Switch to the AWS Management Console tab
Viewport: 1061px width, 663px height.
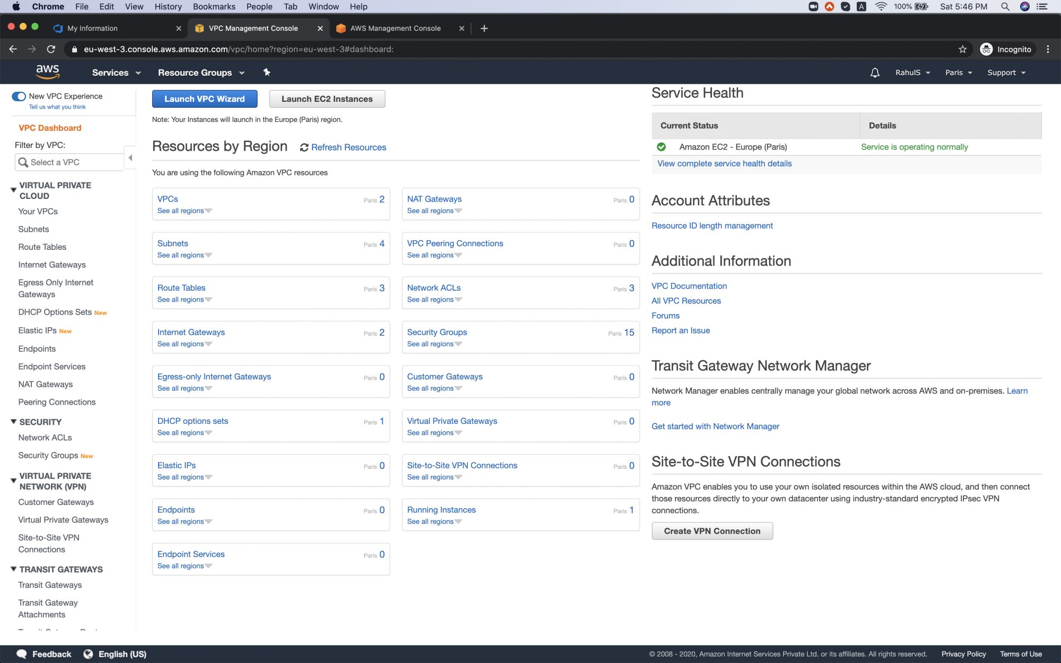395,28
